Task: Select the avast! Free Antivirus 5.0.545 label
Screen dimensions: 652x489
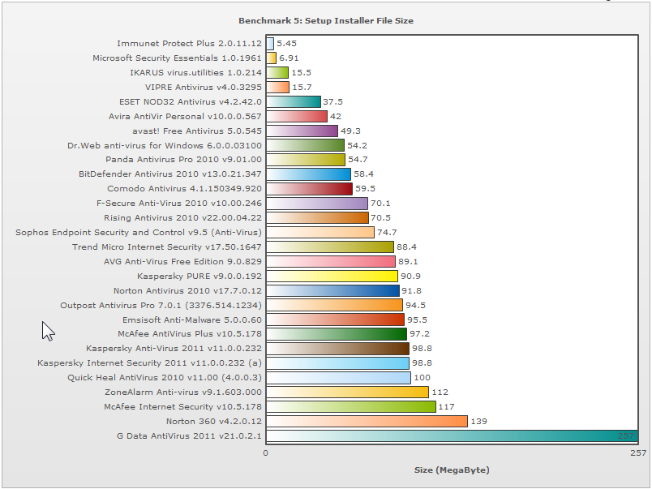Action: click(197, 131)
